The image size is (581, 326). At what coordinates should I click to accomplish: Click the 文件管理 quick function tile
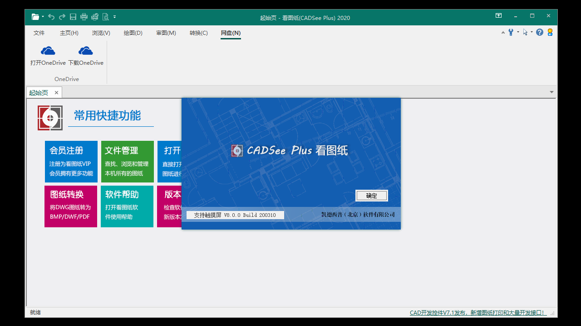pos(127,162)
